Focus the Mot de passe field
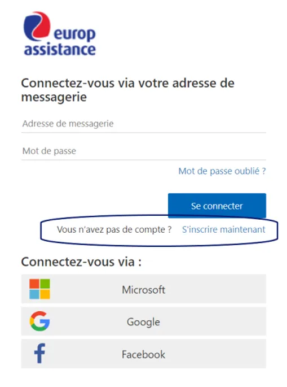This screenshot has height=387, width=287. (x=144, y=151)
